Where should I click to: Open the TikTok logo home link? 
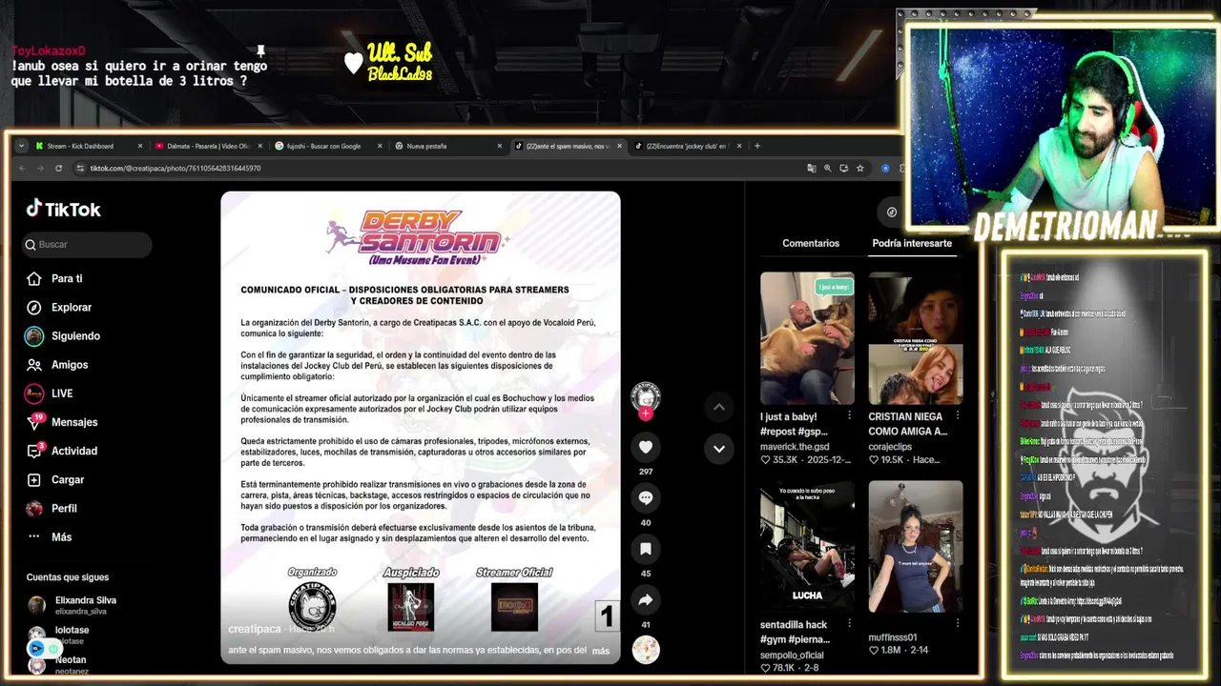pyautogui.click(x=63, y=209)
